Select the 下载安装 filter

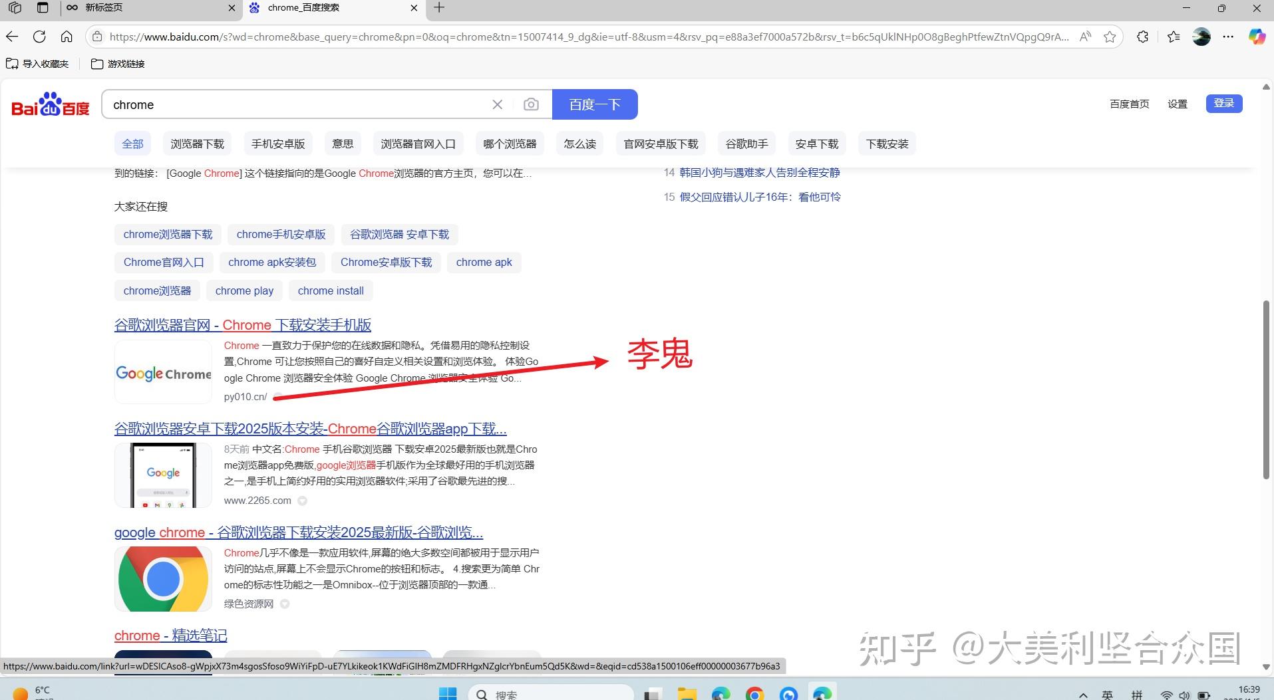point(887,144)
